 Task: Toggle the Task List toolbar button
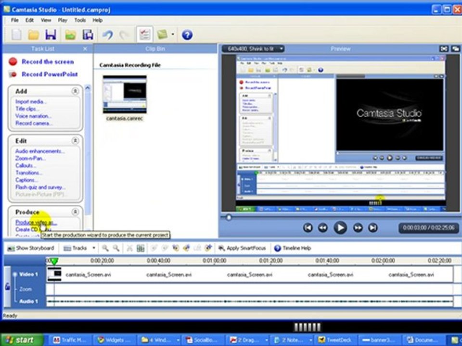tap(144, 35)
